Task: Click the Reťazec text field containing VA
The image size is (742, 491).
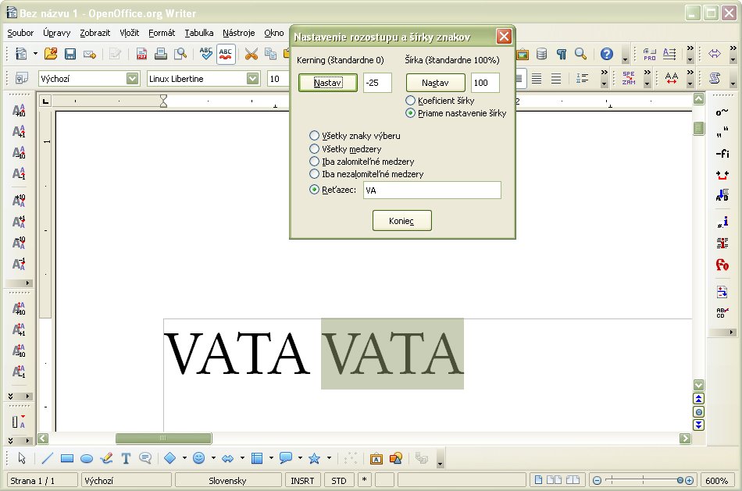Action: click(432, 190)
